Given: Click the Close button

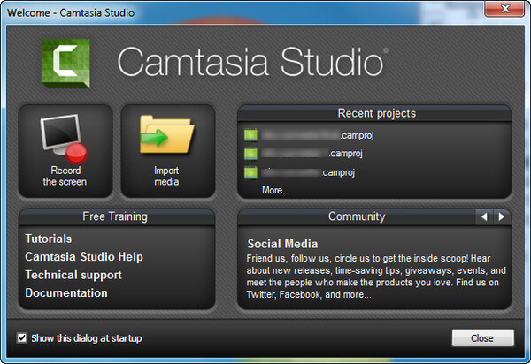Looking at the screenshot, I should coord(483,338).
